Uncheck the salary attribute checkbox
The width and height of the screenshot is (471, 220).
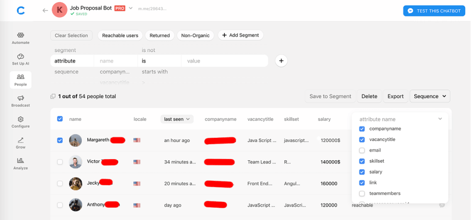362,172
